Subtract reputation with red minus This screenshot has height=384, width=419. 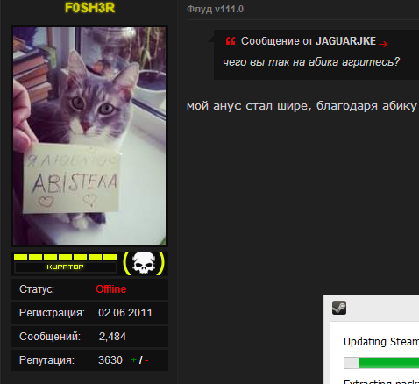click(146, 360)
